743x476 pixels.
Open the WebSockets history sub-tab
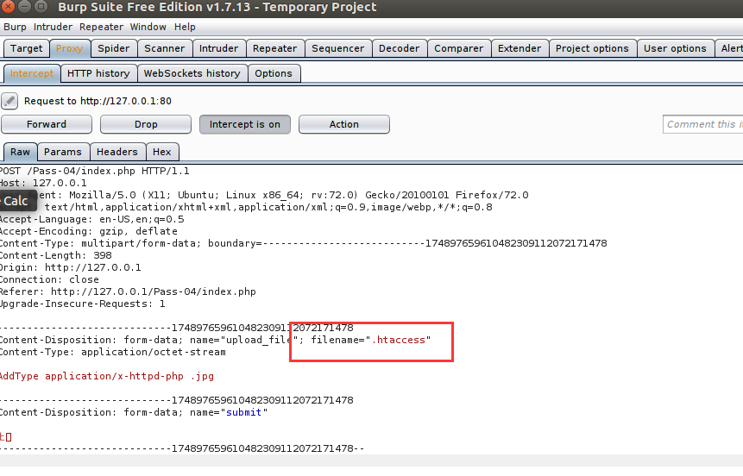click(192, 73)
